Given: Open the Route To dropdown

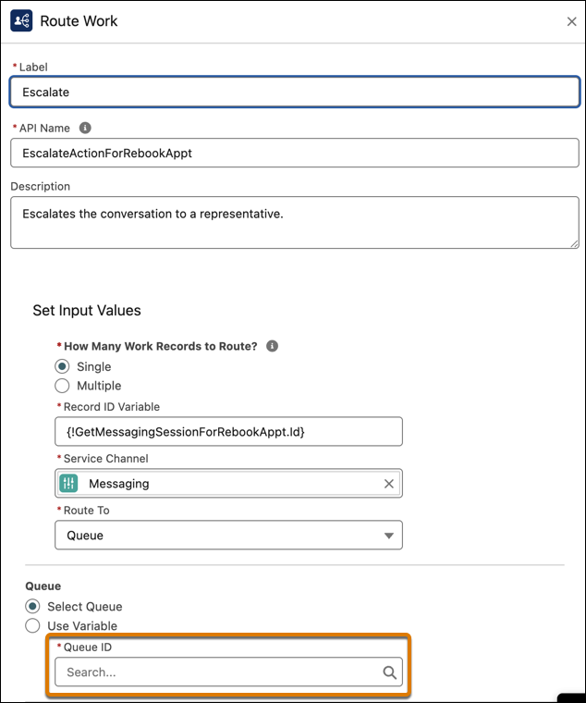Looking at the screenshot, I should coord(228,535).
